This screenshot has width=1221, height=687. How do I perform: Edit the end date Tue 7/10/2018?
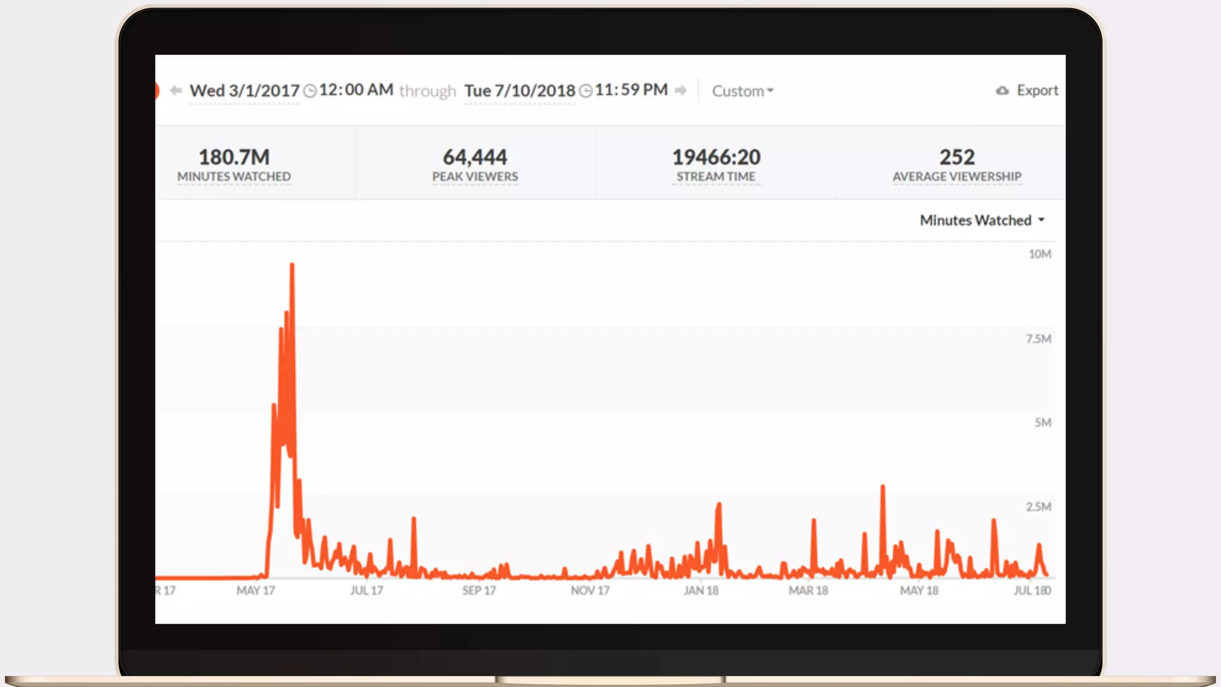[x=519, y=91]
